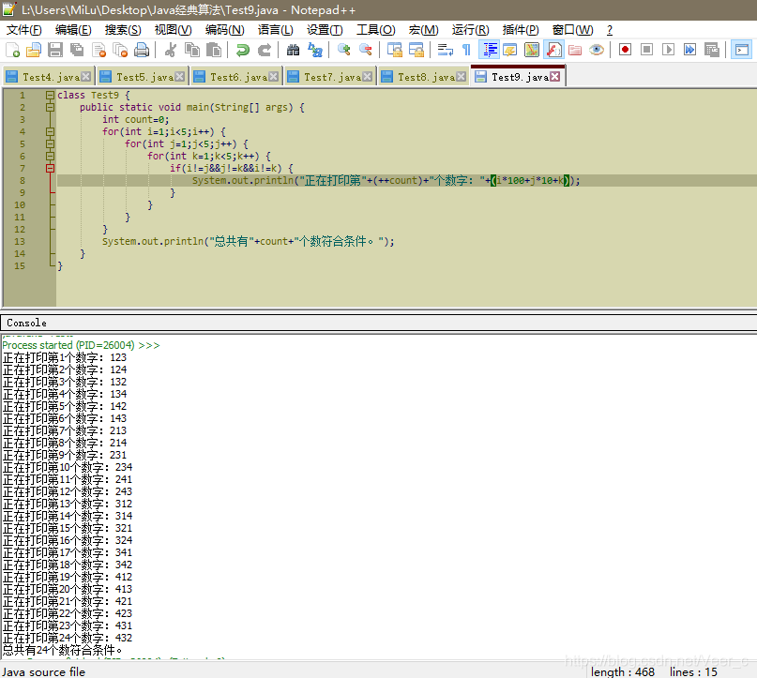
Task: Switch to the Test4.java tab
Action: point(48,77)
